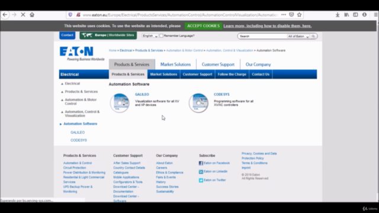Screen dimensions: 379x213
Task: Click the browser forward arrow
Action: click(14, 15)
